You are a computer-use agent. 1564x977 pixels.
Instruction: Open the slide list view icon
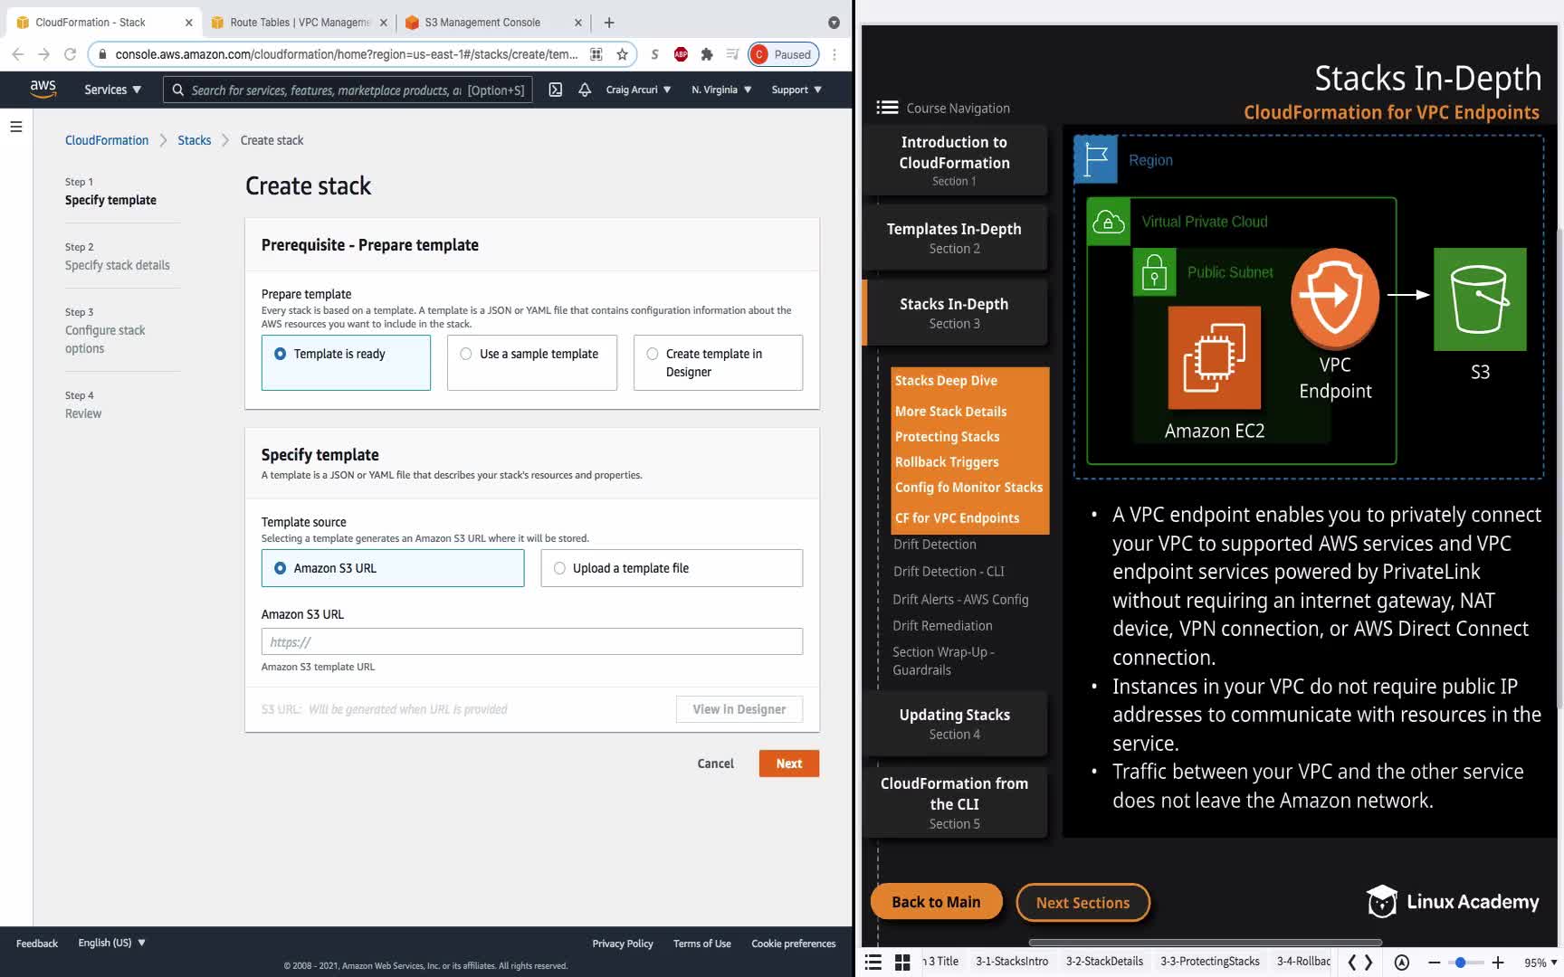(873, 962)
